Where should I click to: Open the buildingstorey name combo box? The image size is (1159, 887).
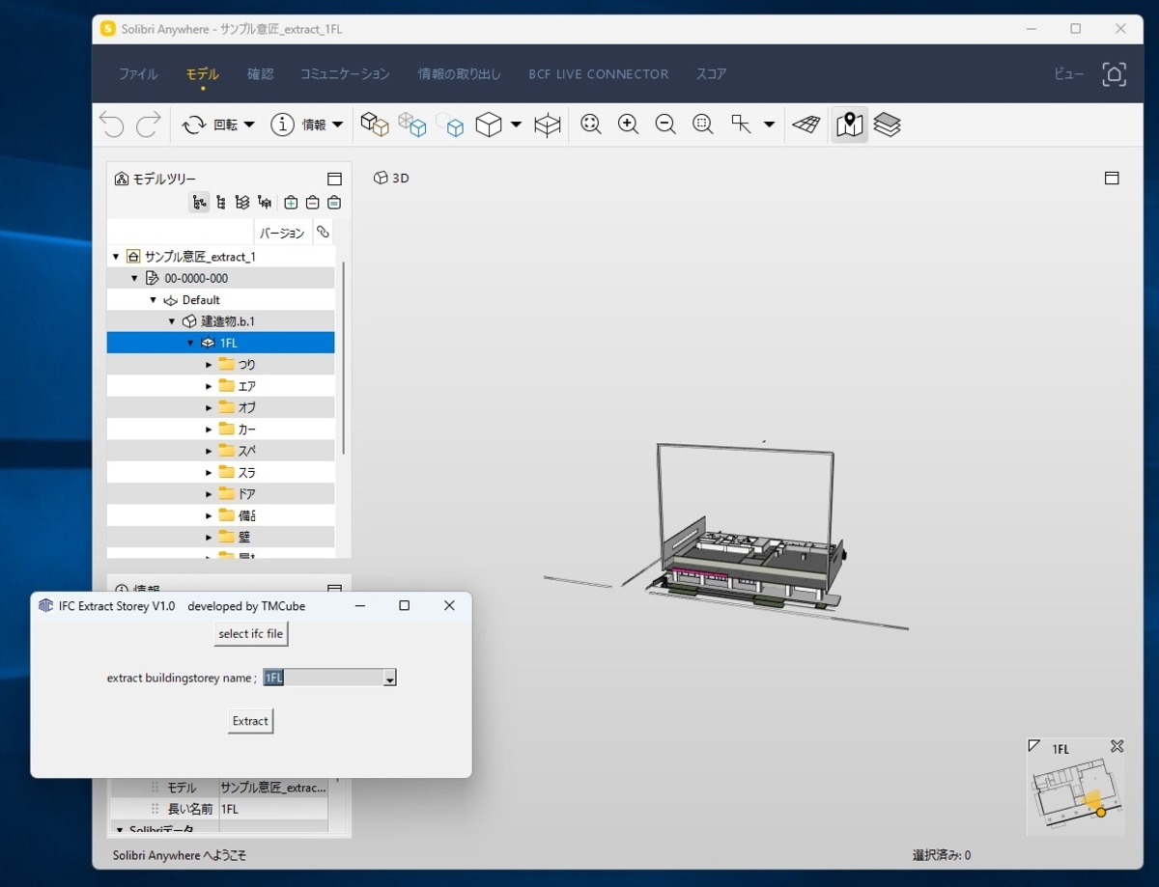[x=388, y=678]
